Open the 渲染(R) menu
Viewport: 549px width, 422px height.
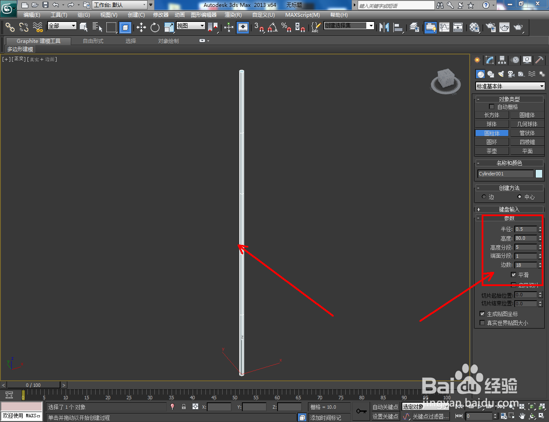(x=232, y=15)
